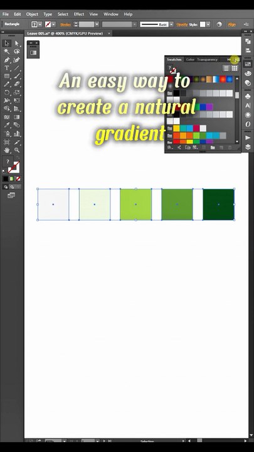Enable Draw Behind mode

click(x=11, y=187)
